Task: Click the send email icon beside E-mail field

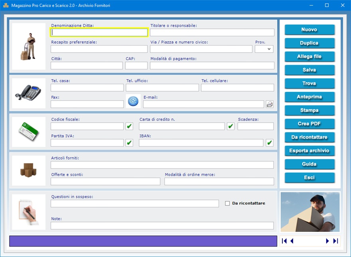Action: [270, 104]
